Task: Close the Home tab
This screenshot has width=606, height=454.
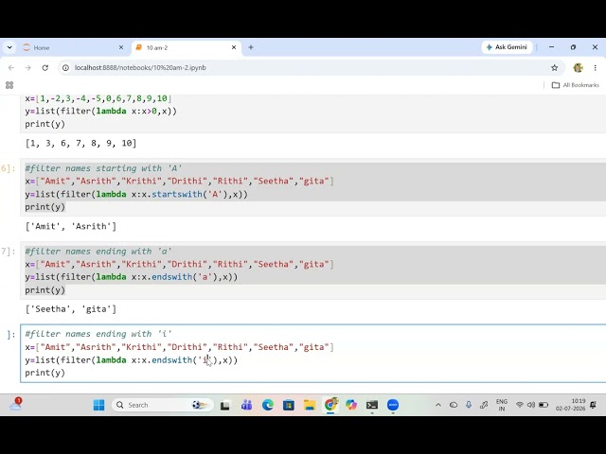Action: click(x=121, y=47)
